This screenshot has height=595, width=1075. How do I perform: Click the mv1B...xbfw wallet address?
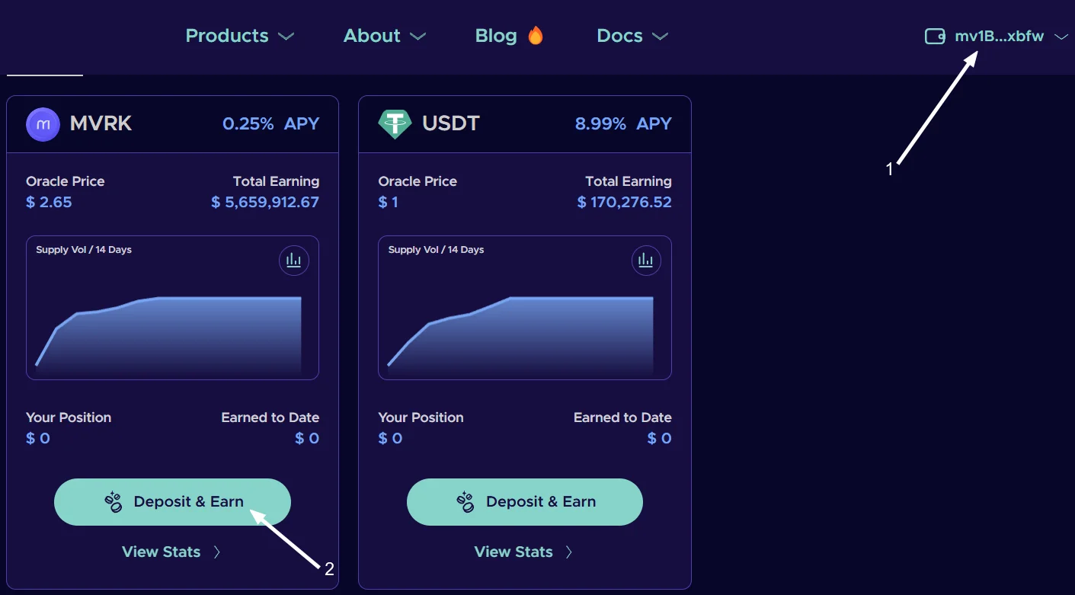pos(1000,36)
